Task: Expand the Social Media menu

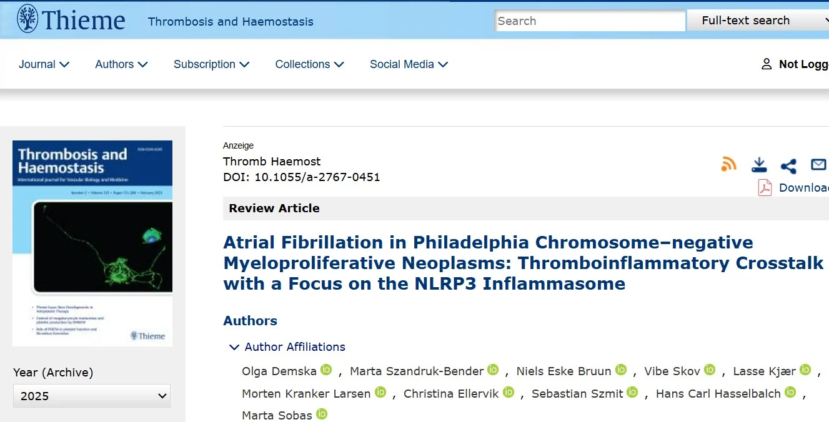Action: pyautogui.click(x=407, y=64)
